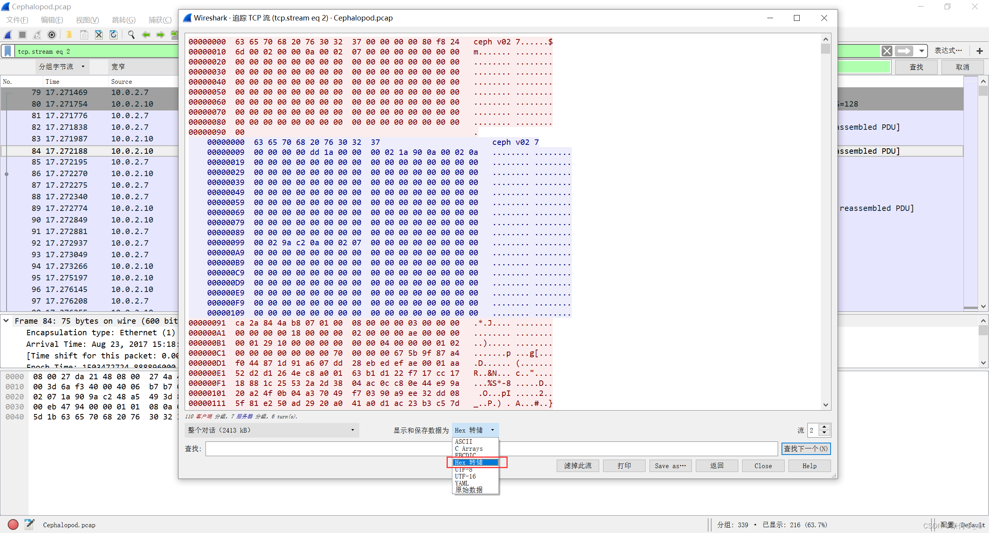
Task: Open the 文件(F) menu
Action: tap(18, 20)
